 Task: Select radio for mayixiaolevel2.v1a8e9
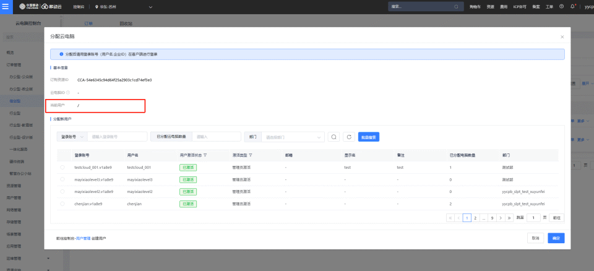click(x=62, y=192)
